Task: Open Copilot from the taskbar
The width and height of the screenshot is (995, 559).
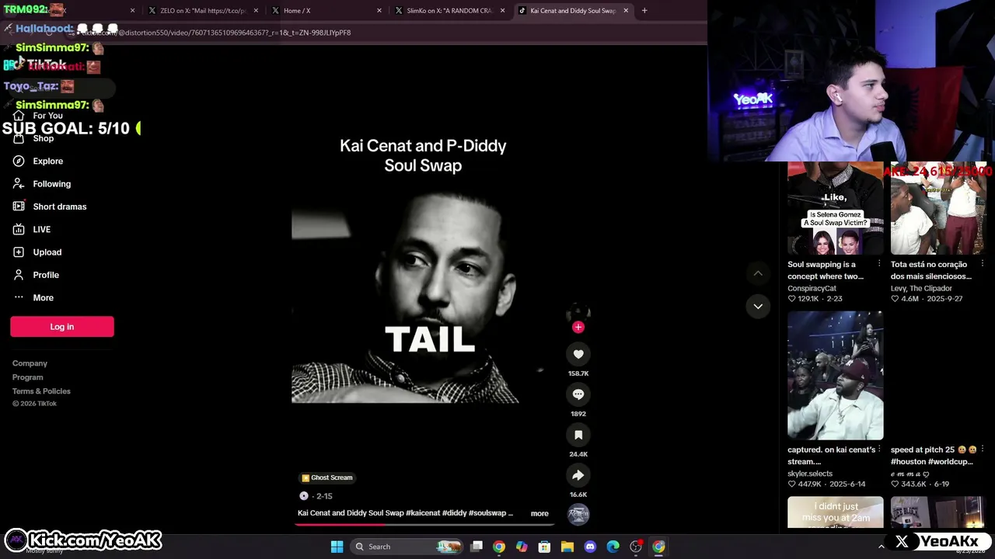Action: coord(522,547)
